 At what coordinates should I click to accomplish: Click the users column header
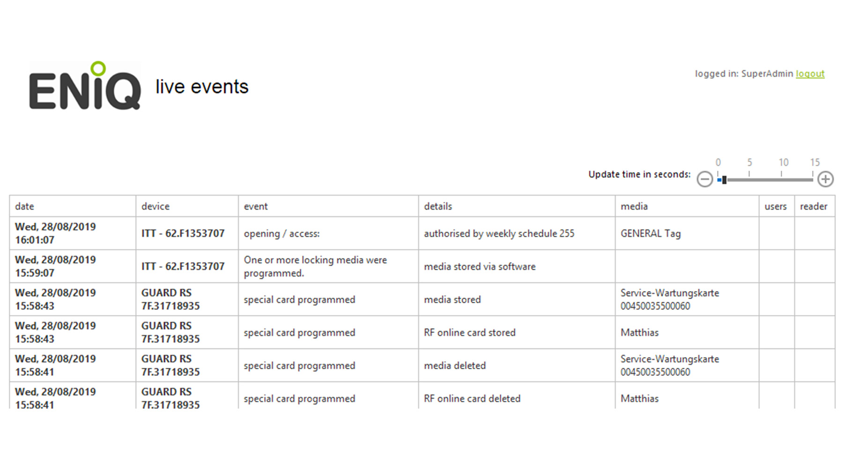(776, 206)
